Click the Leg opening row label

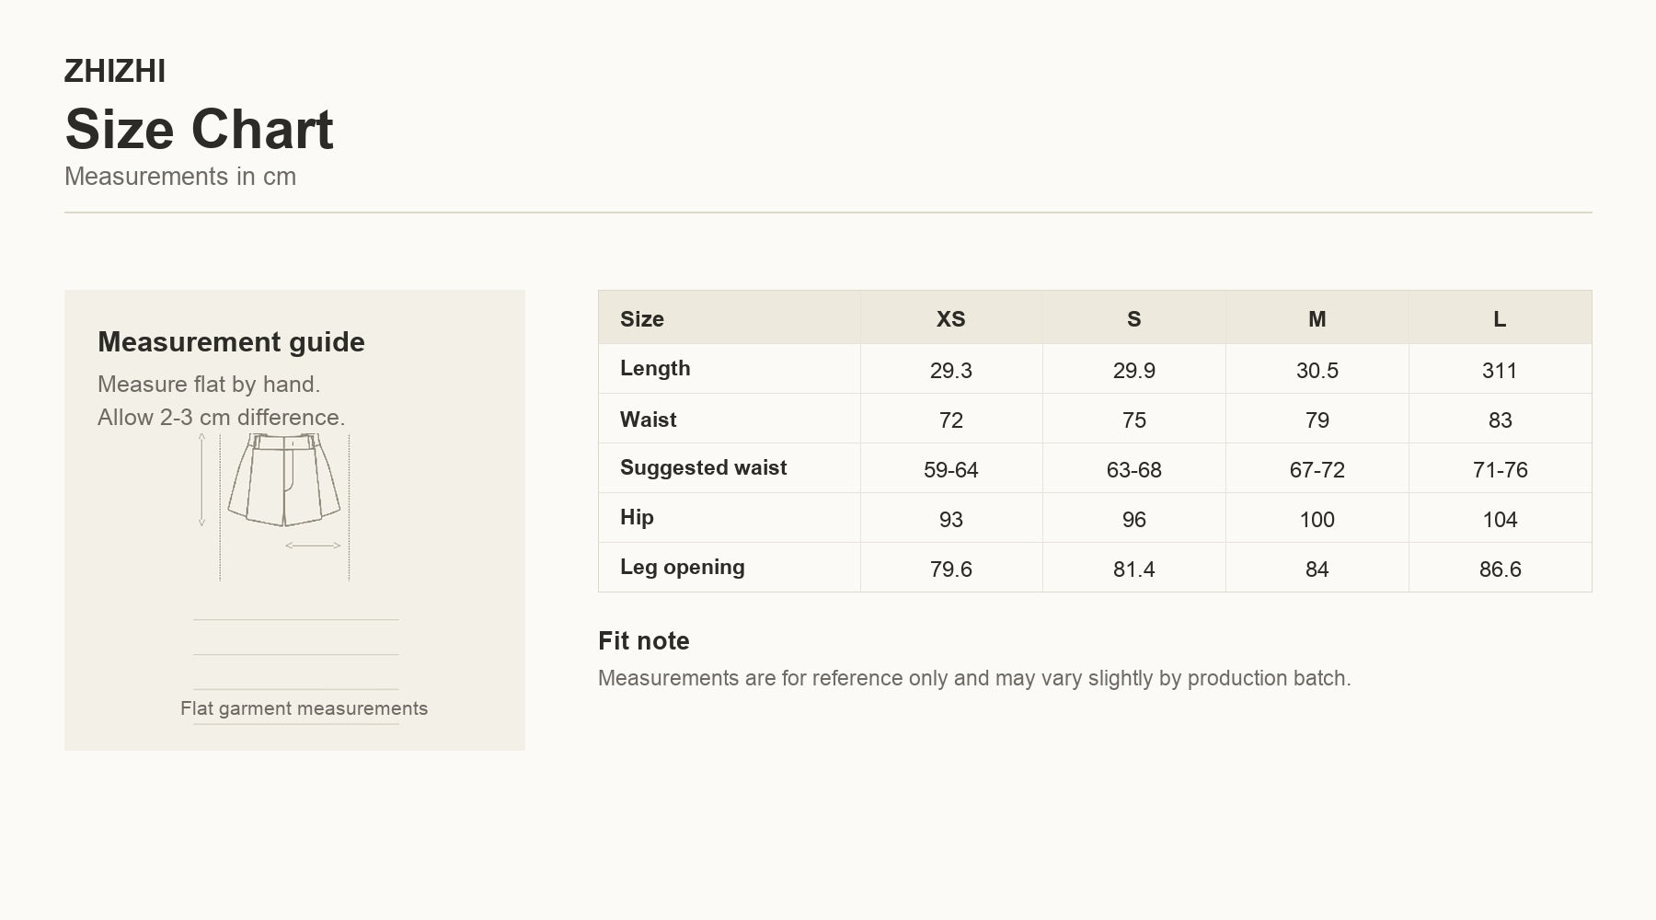(x=682, y=567)
